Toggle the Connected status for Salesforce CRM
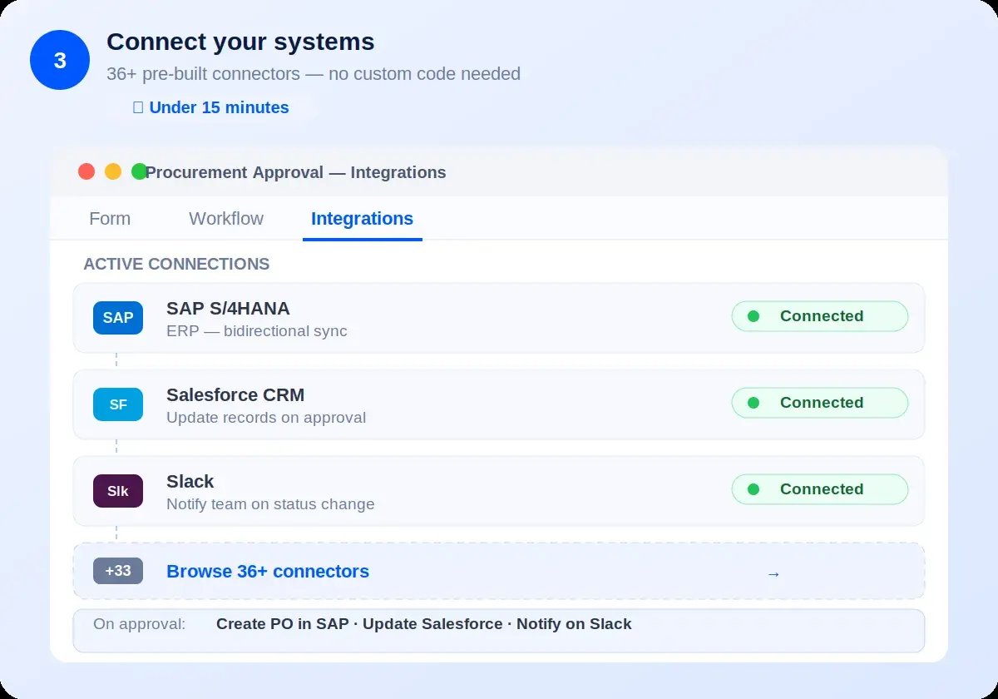The width and height of the screenshot is (998, 699). click(x=819, y=403)
